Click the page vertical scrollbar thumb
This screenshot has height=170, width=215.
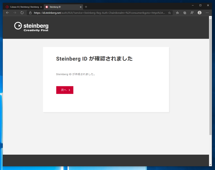210,77
